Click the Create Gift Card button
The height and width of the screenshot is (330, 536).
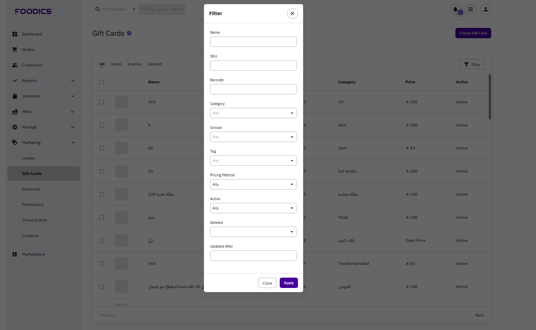473,33
